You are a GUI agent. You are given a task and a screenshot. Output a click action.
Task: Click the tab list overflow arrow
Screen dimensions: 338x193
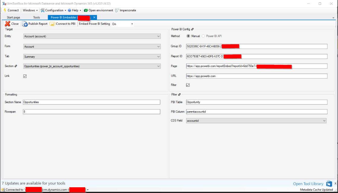(333, 18)
